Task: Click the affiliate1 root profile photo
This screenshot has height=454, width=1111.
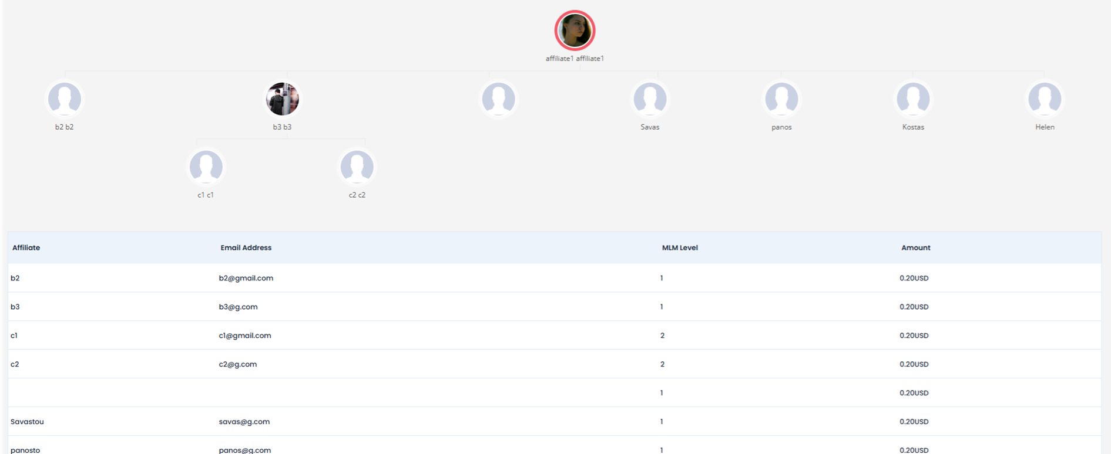Action: (x=575, y=31)
